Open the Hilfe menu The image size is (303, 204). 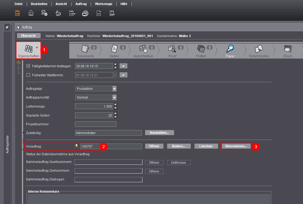124,4
